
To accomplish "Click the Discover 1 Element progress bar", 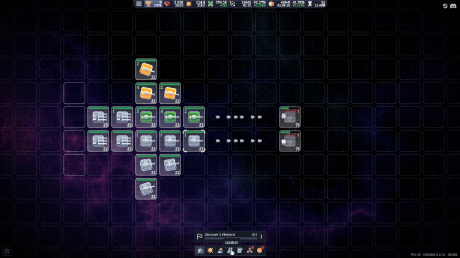I will tap(231, 239).
